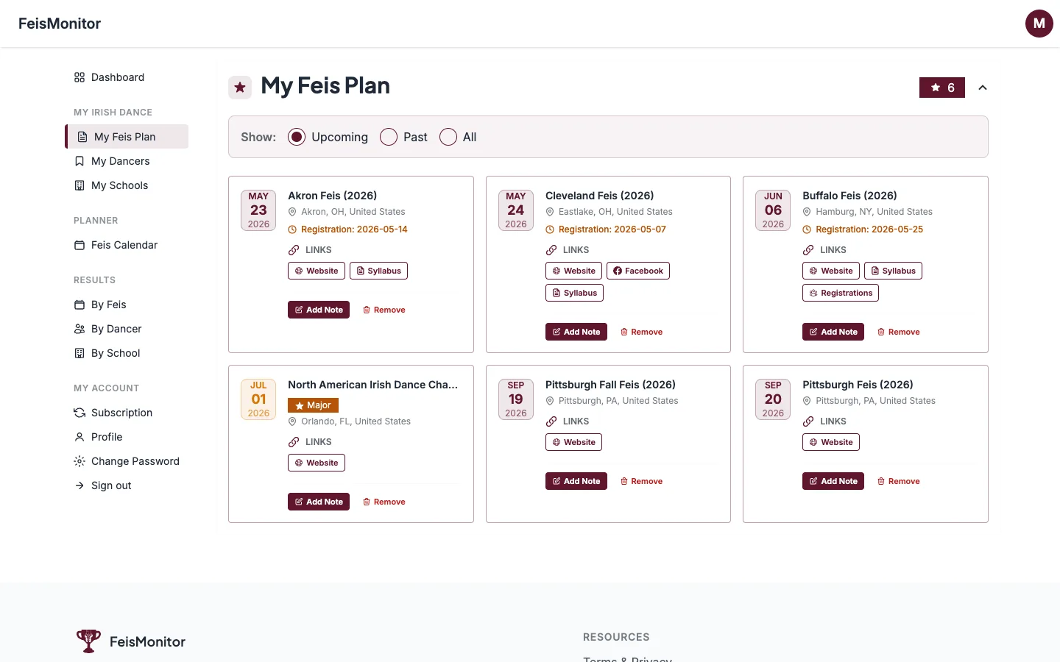Select the trophy icon next to My Schools

(79, 185)
